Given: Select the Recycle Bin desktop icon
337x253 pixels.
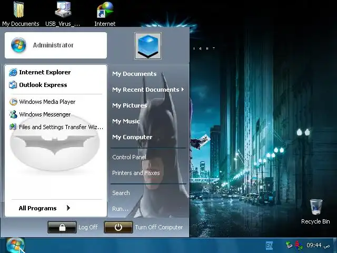Looking at the screenshot, I should 315,212.
